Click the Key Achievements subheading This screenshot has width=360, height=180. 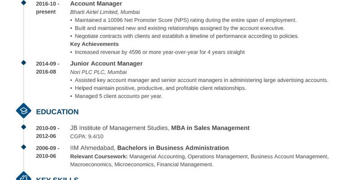coord(94,44)
